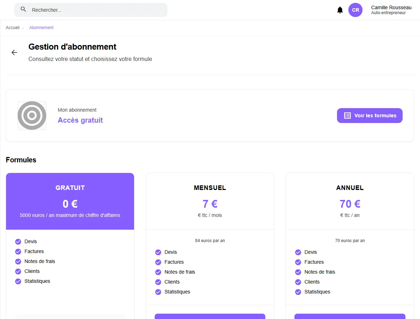Click Statistiques checkmark in Gratuit plan
Screen dimensions: 420x319
pyautogui.click(x=18, y=281)
